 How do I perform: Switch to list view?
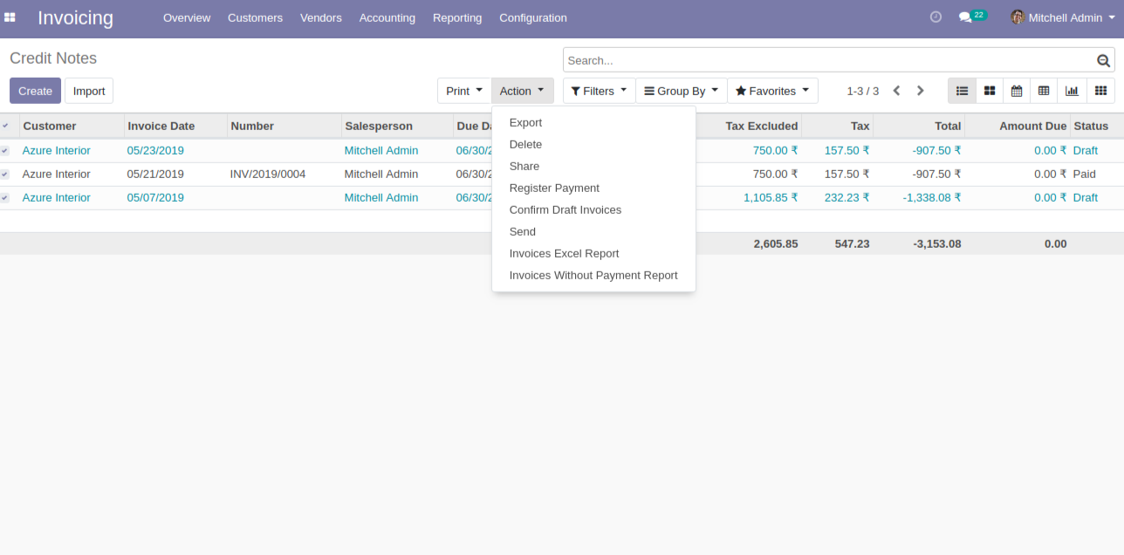pyautogui.click(x=962, y=91)
